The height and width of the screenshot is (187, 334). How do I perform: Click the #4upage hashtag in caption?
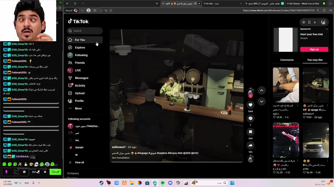pyautogui.click(x=142, y=153)
